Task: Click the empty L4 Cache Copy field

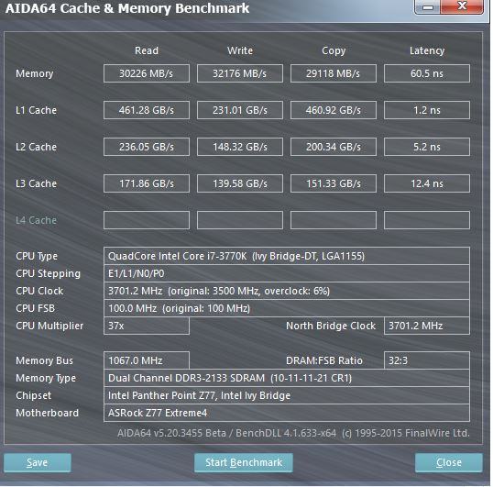Action: 334,220
